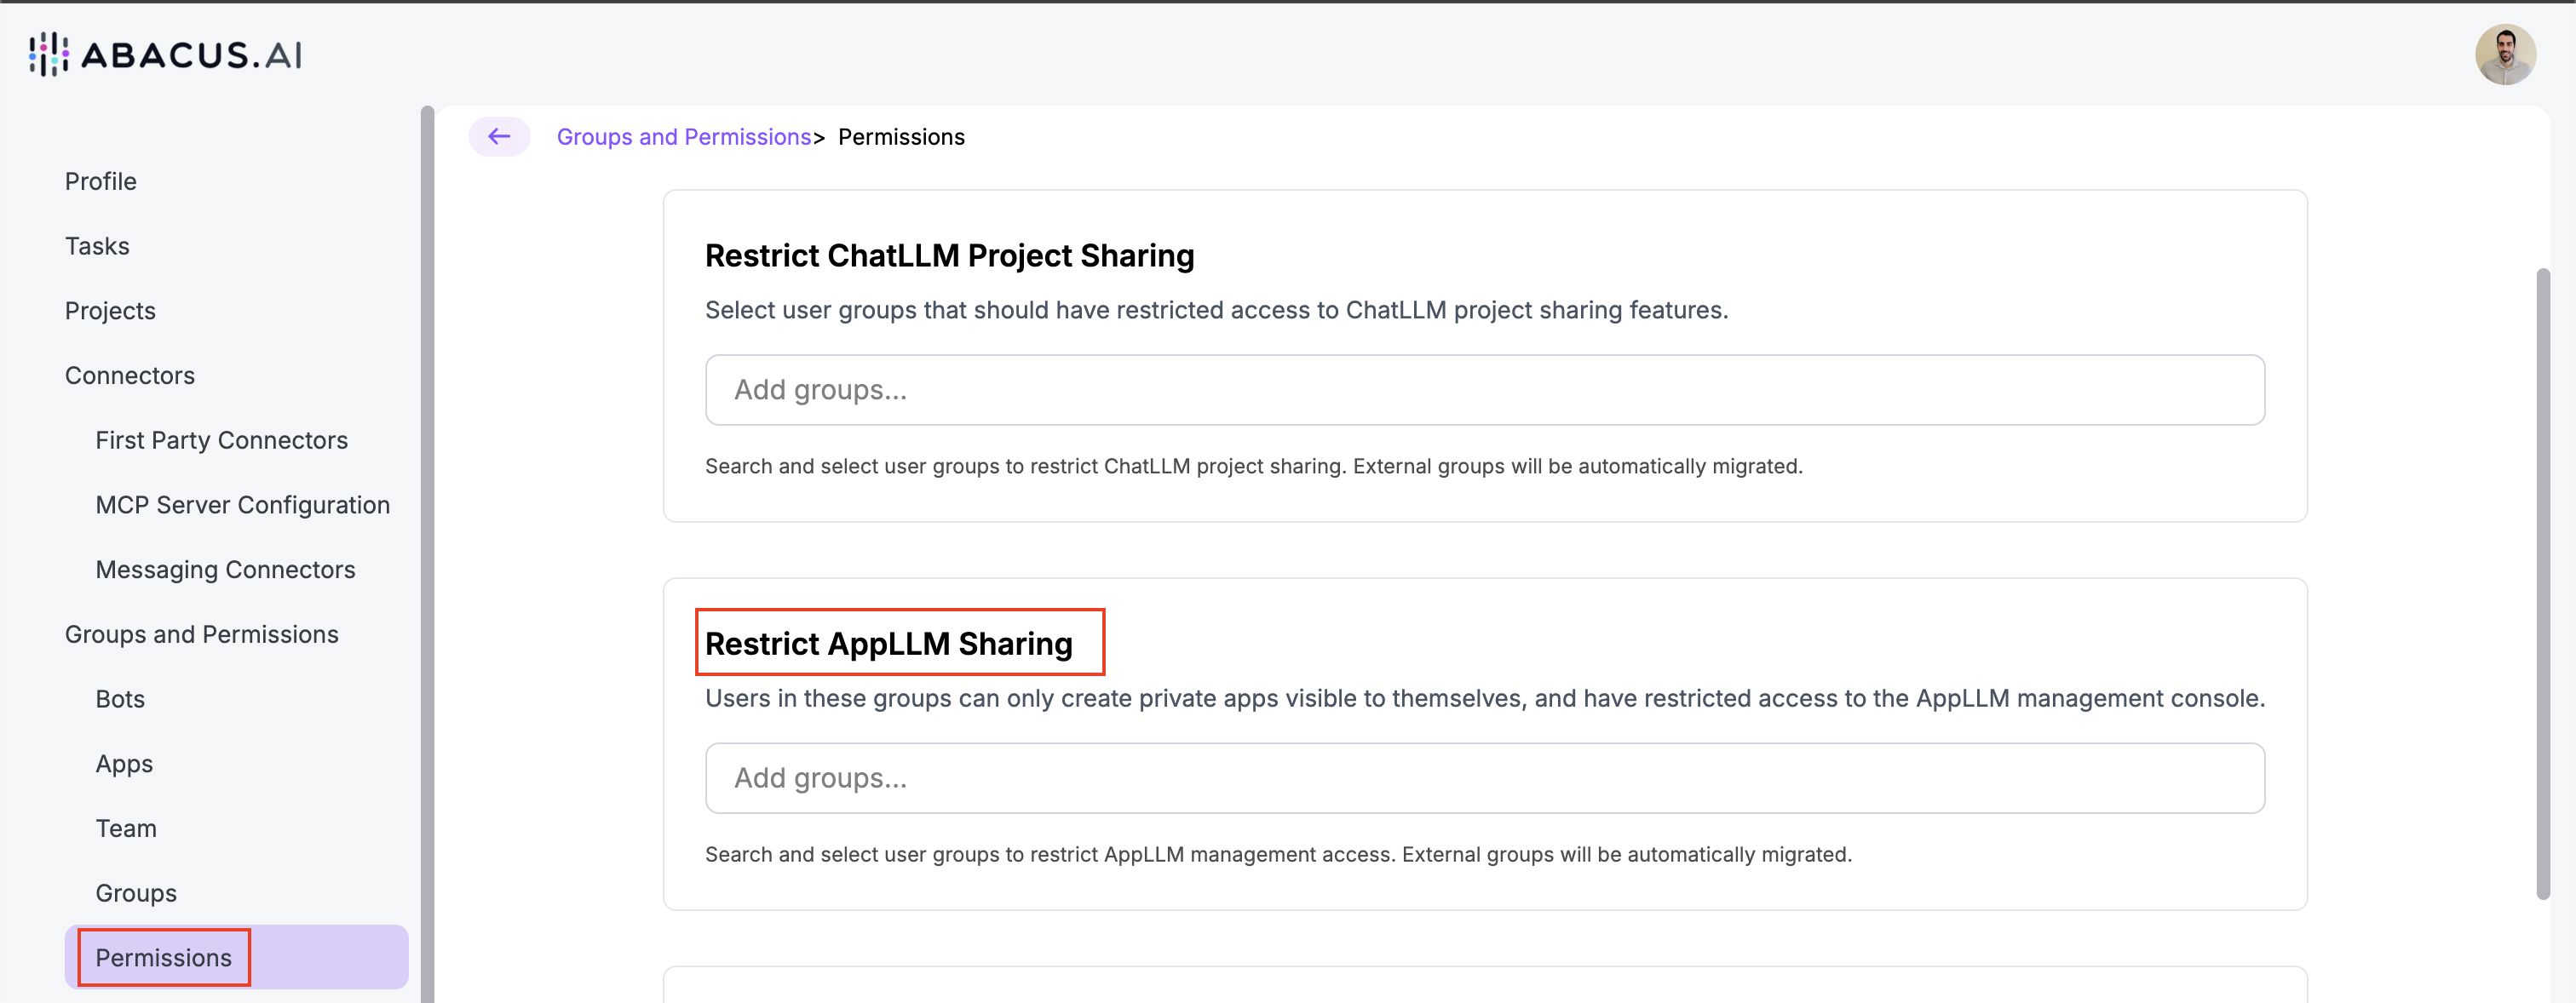Viewport: 2576px width, 1003px height.
Task: Open the Apps sidebar item
Action: tap(124, 764)
